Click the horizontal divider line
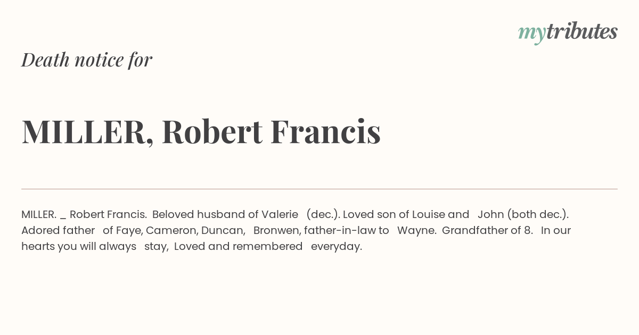This screenshot has height=335, width=639. (x=319, y=189)
